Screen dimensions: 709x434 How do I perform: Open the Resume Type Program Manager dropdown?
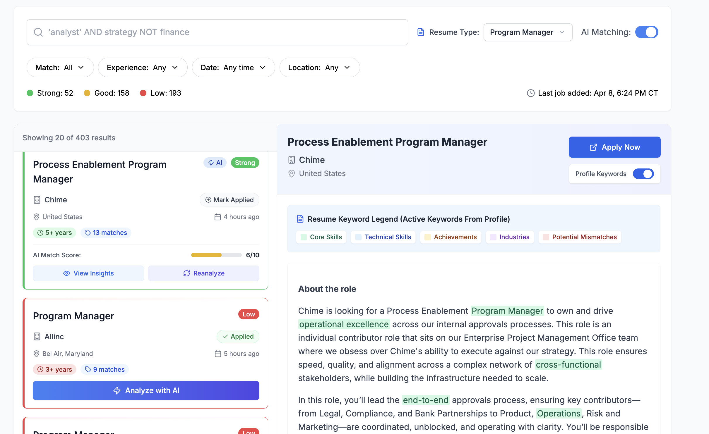pyautogui.click(x=528, y=32)
